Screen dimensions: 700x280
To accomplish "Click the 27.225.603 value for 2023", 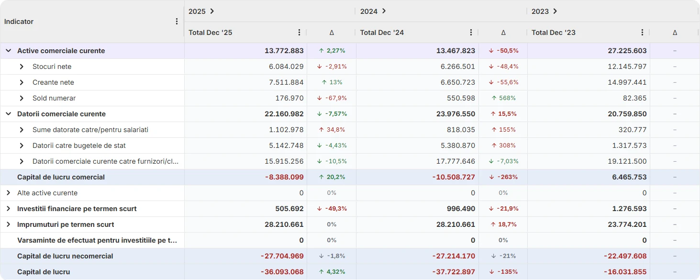I will [x=627, y=51].
